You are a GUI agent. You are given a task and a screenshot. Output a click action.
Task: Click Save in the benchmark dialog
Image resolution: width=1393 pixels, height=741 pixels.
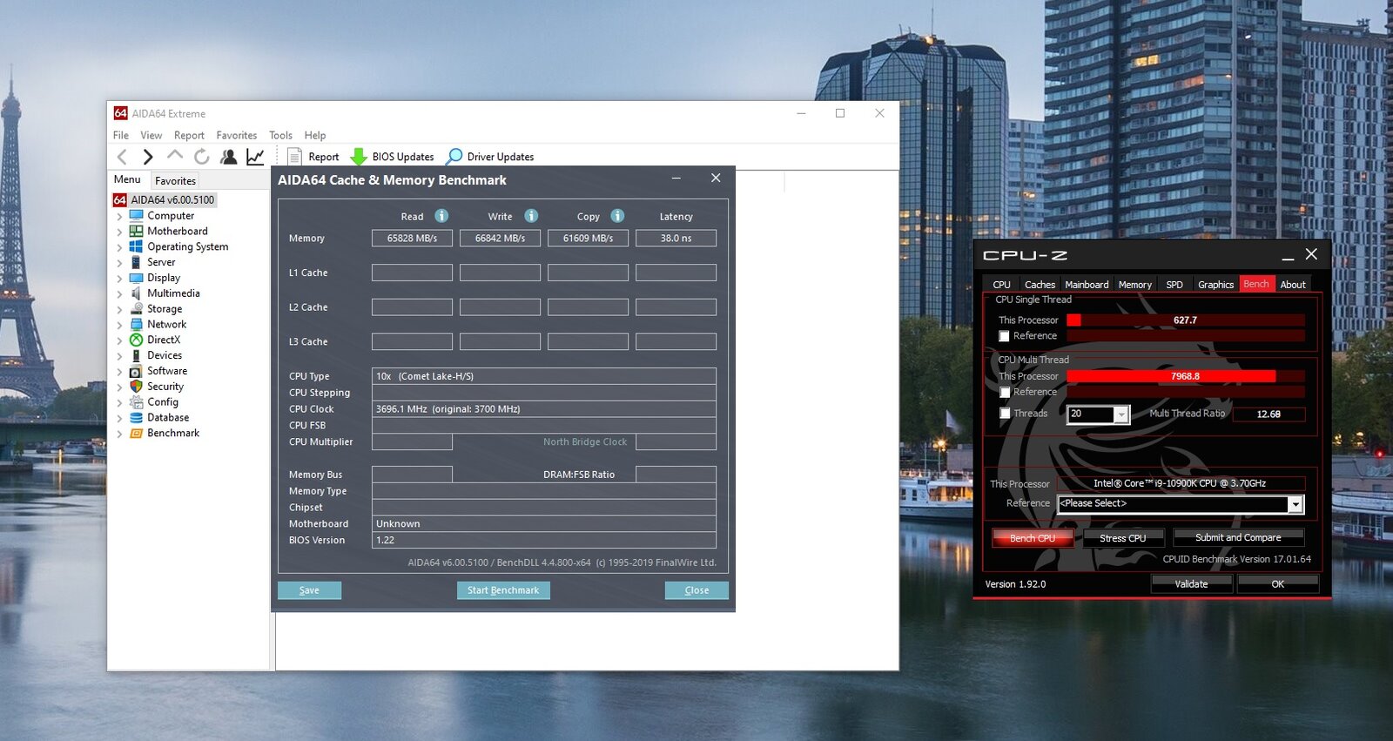[x=309, y=590]
